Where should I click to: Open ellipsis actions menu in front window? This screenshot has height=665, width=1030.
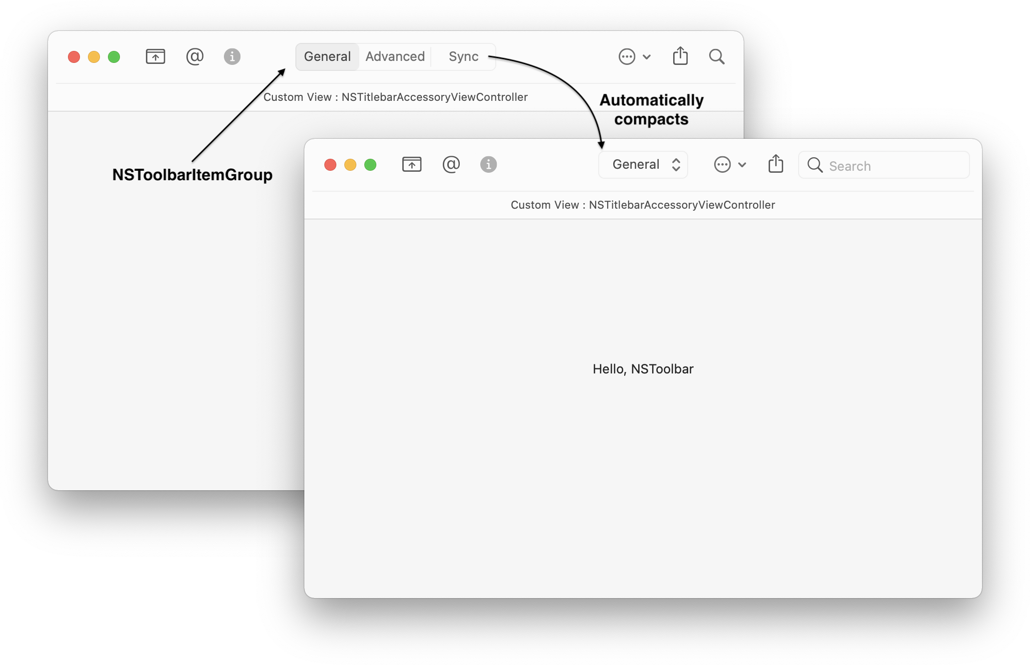729,164
